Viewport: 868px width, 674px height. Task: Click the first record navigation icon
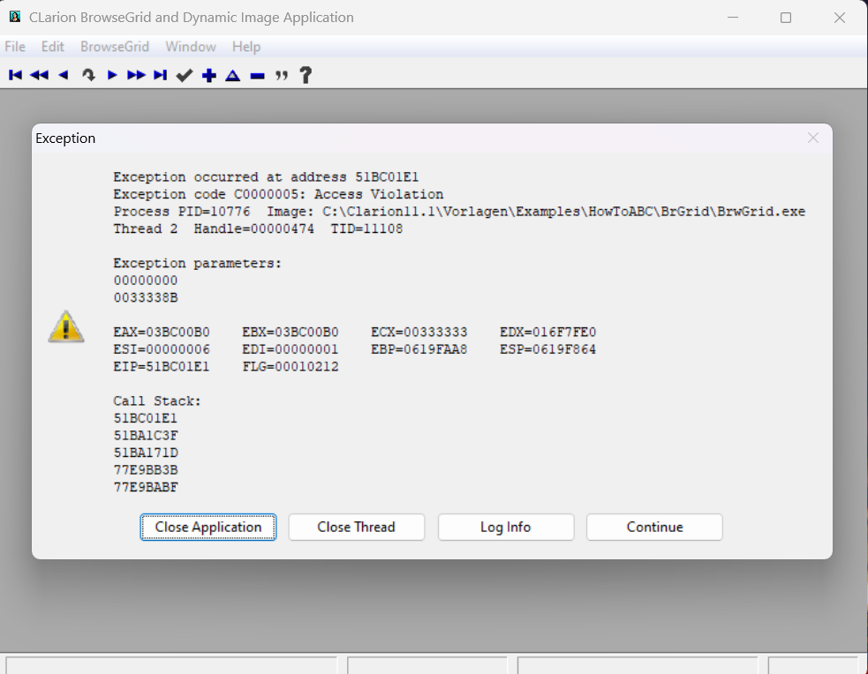click(15, 76)
